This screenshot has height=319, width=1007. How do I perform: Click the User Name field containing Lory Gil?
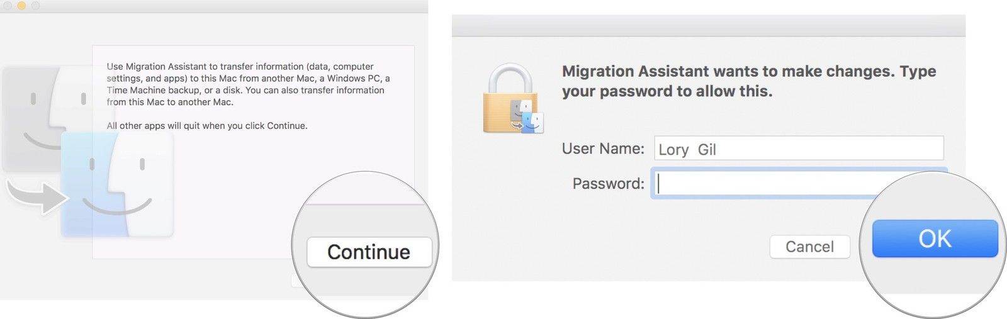[x=798, y=149]
